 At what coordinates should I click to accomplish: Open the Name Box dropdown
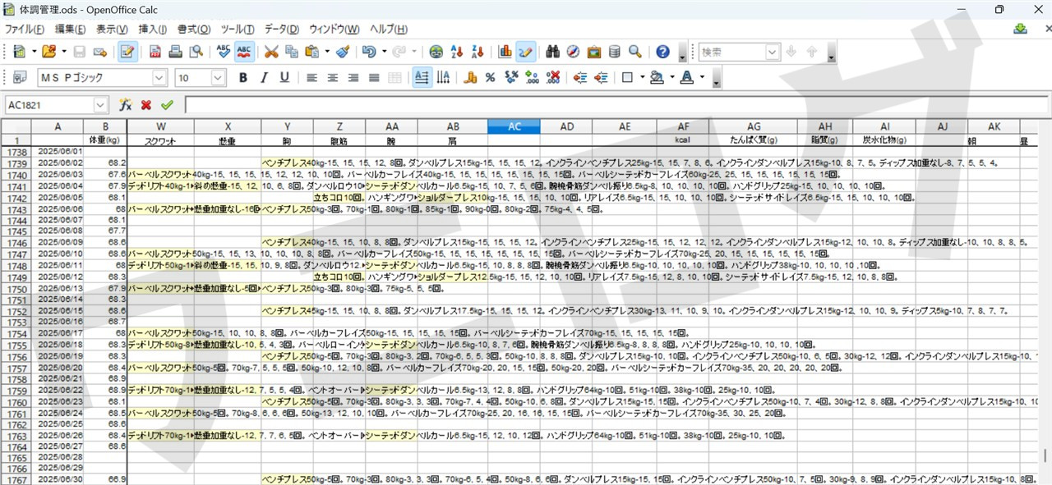coord(100,105)
